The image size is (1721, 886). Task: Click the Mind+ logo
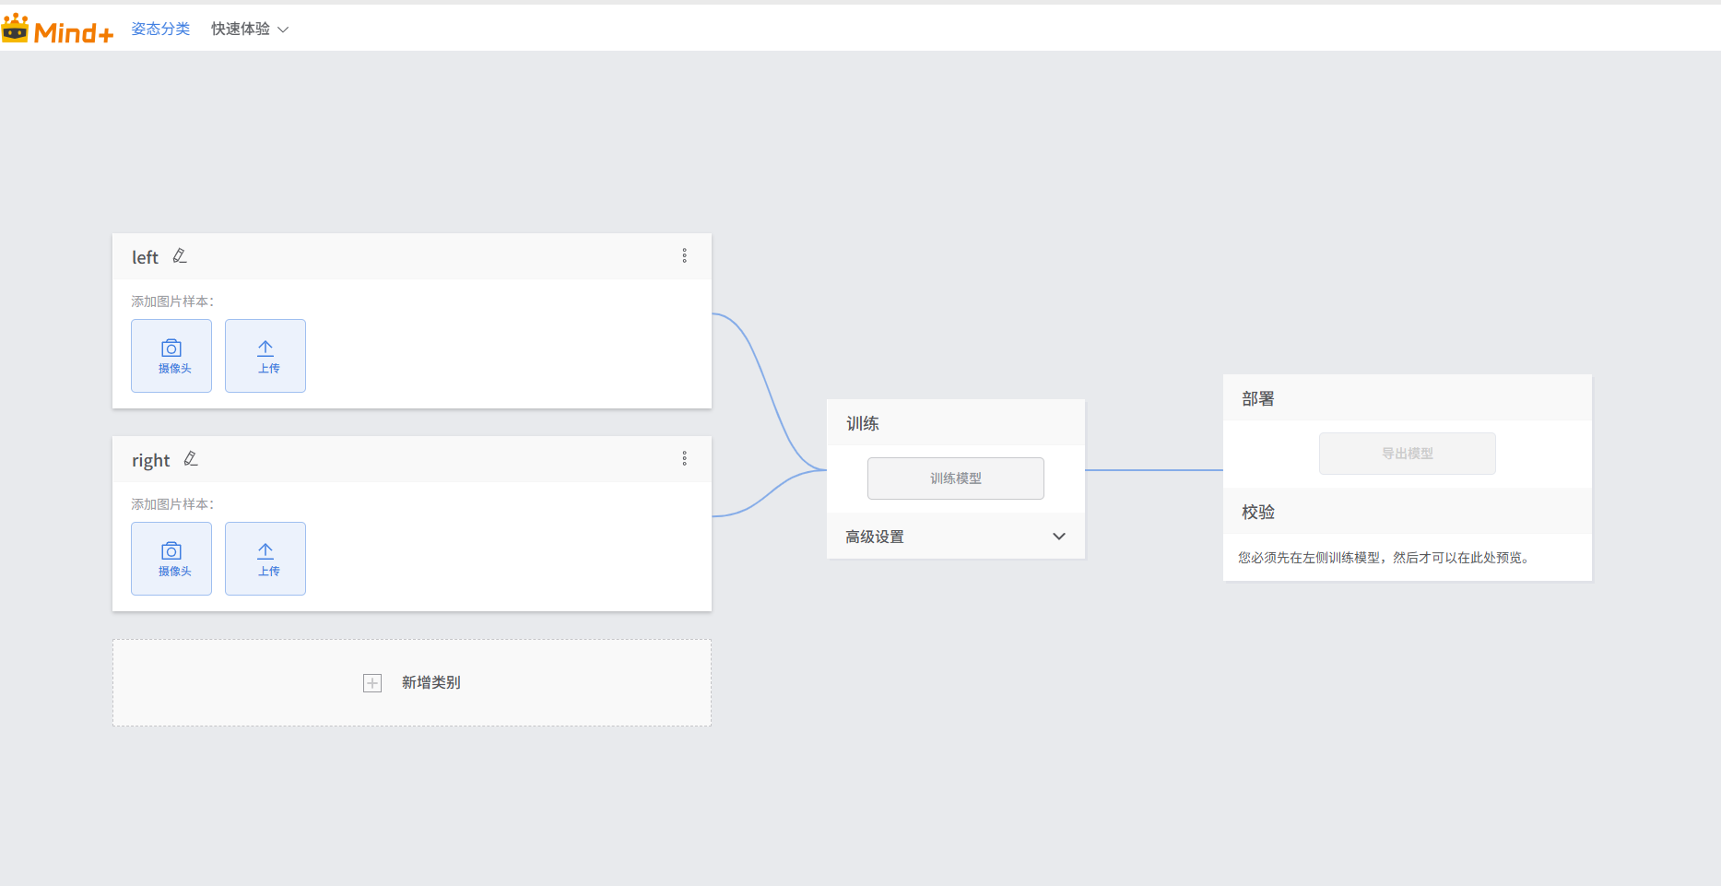[57, 30]
